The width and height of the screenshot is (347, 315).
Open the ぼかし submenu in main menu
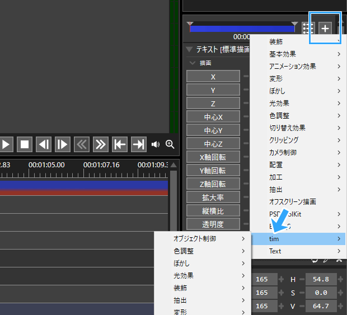[x=298, y=91]
